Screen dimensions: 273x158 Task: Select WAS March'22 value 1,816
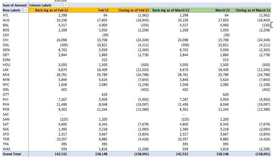224,149
